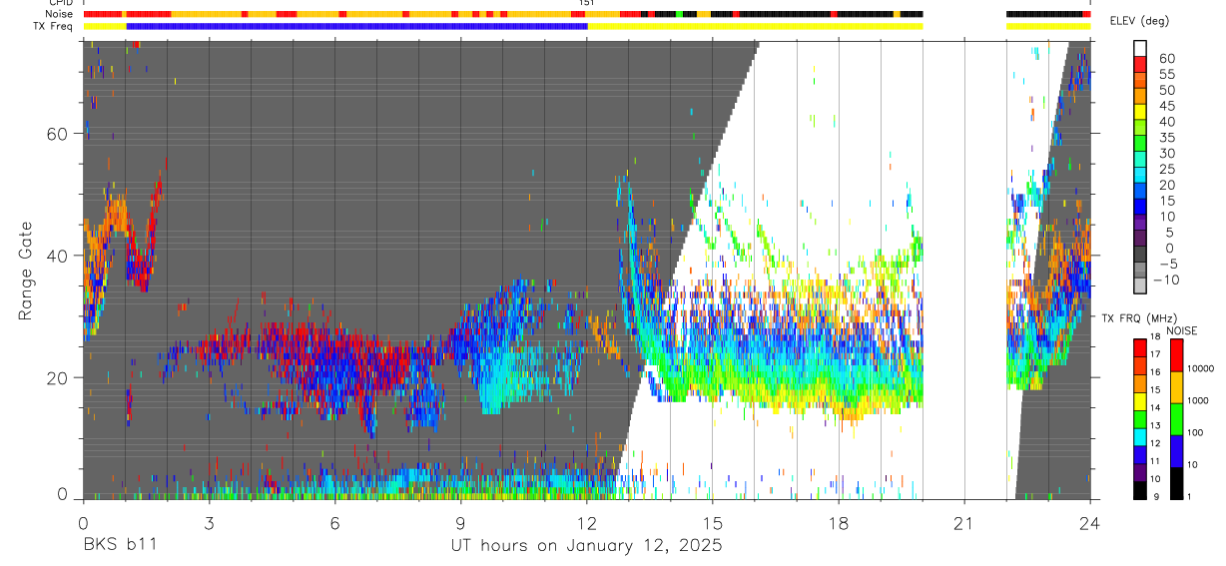Click the green swatch in the TX FRQ bar
Image resolution: width=1226 pixels, height=566 pixels.
tap(1139, 418)
